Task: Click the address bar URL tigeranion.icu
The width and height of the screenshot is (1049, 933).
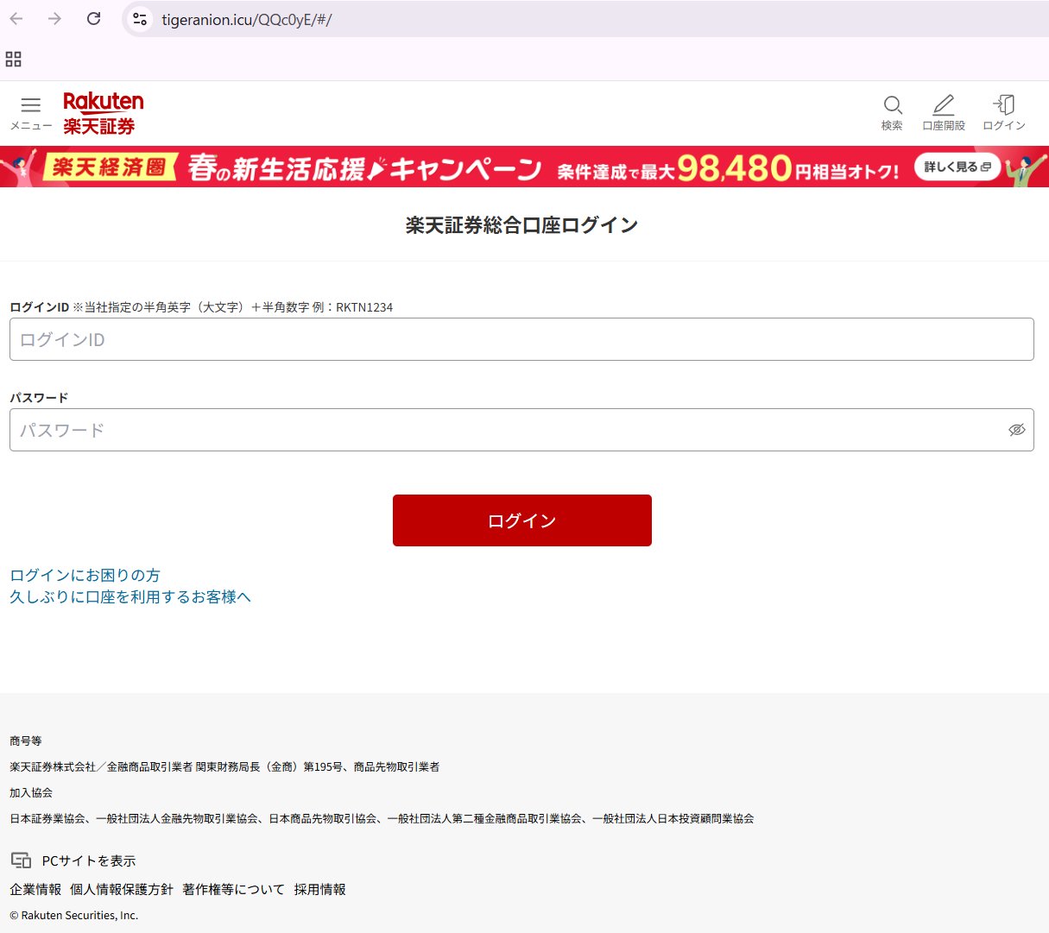Action: [x=247, y=20]
